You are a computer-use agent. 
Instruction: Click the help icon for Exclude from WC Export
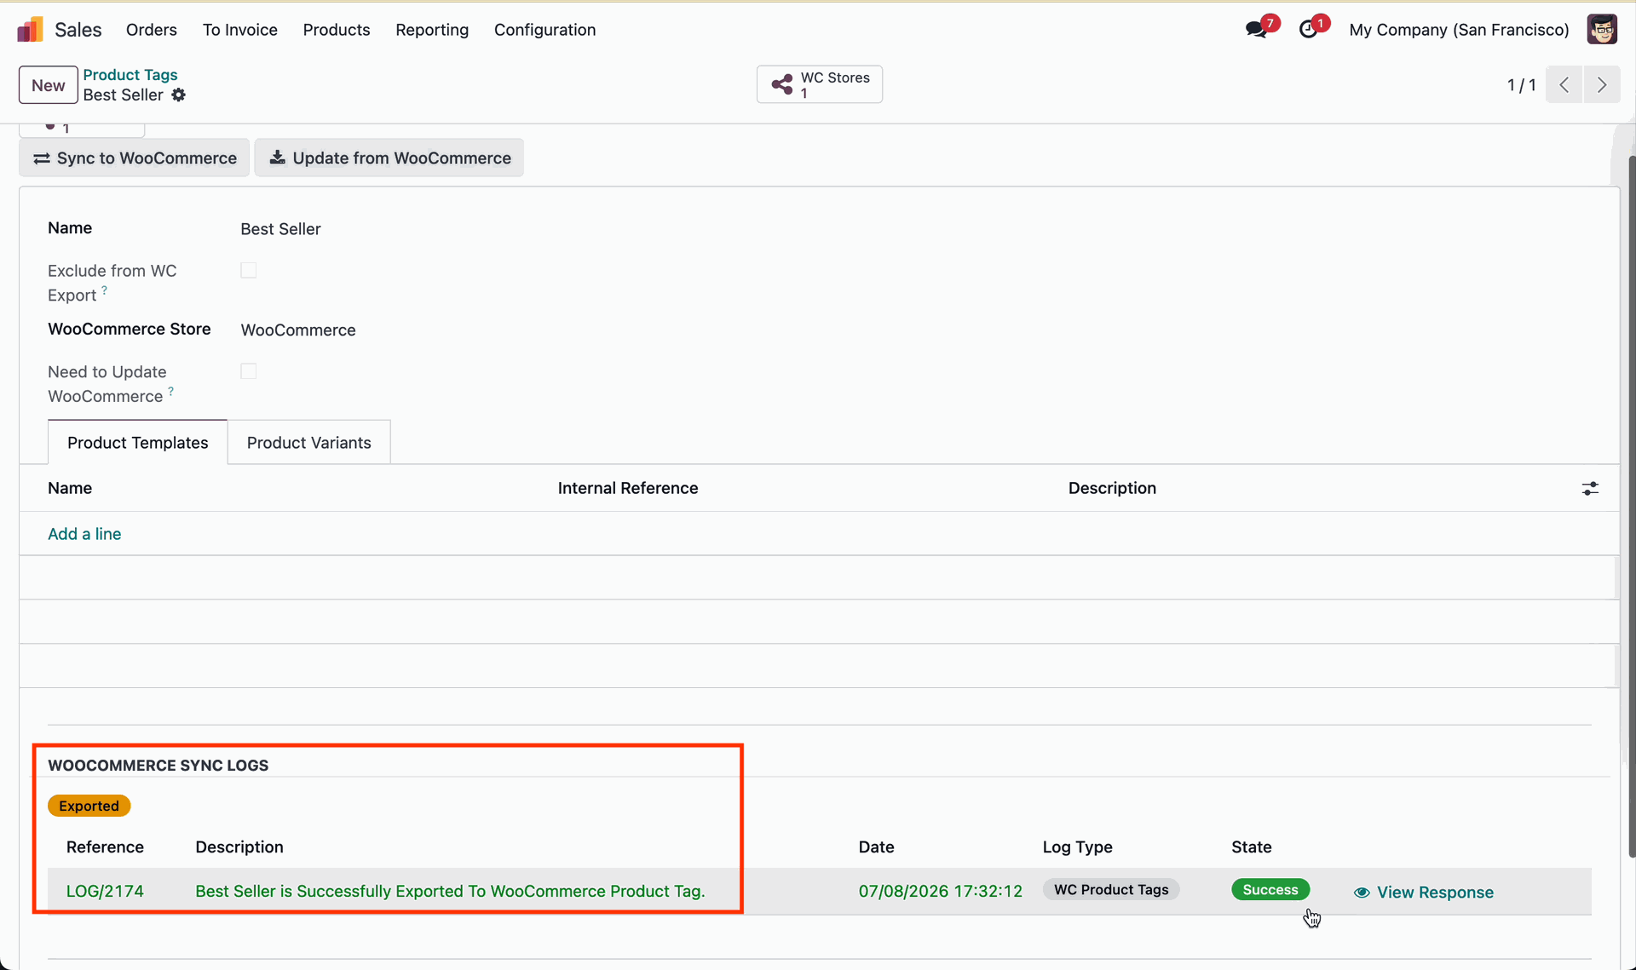tap(105, 290)
